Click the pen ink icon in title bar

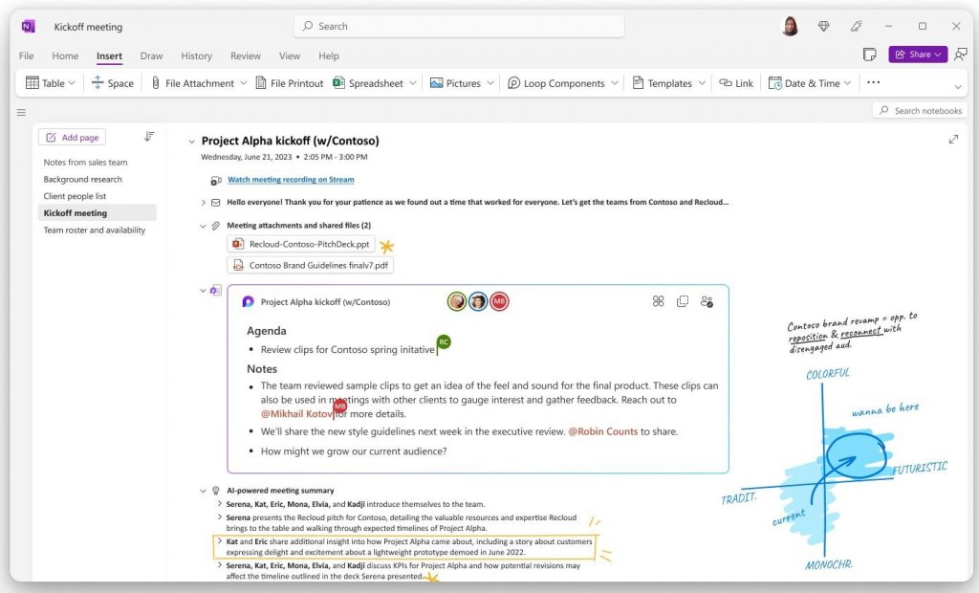(x=856, y=26)
